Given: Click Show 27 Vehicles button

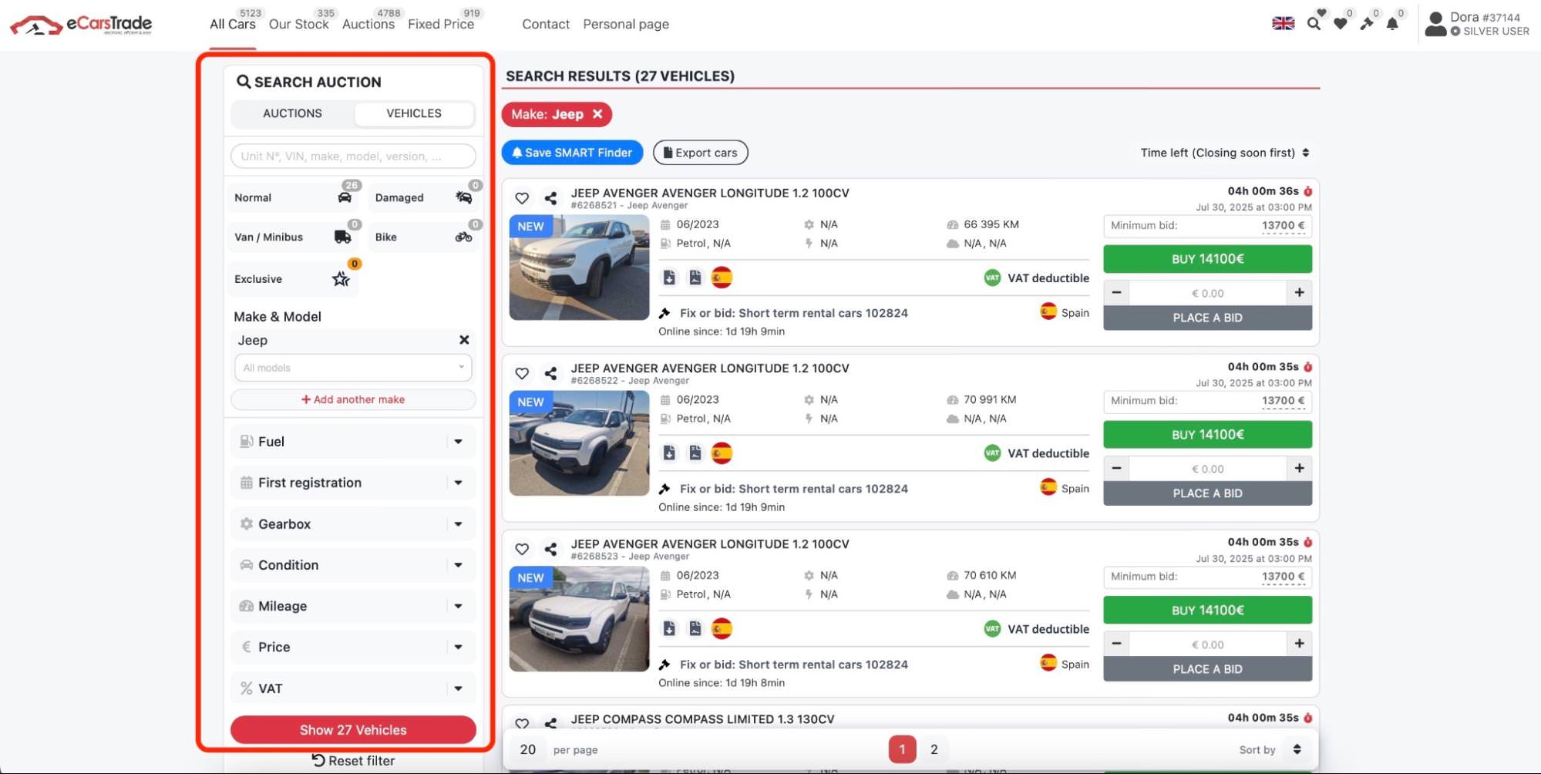Looking at the screenshot, I should click(353, 730).
